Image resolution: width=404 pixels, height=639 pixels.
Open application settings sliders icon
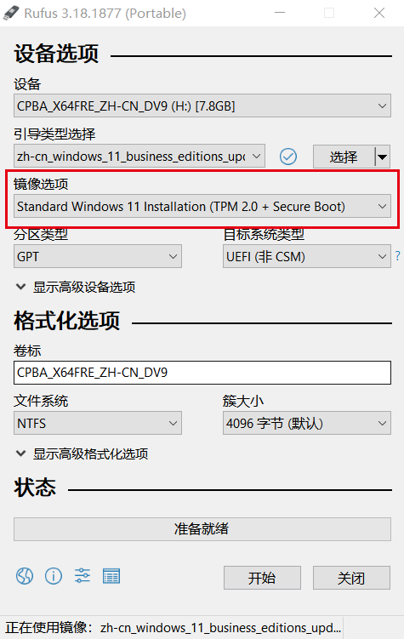point(83,576)
